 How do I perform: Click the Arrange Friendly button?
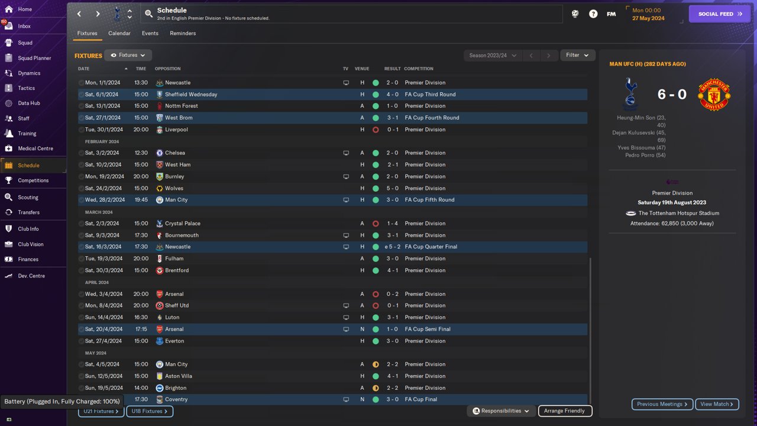(x=565, y=411)
